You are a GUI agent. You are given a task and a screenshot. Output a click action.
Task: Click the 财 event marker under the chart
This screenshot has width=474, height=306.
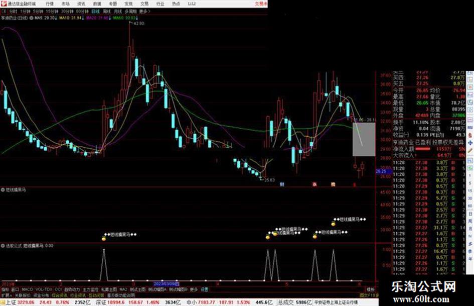(x=282, y=184)
